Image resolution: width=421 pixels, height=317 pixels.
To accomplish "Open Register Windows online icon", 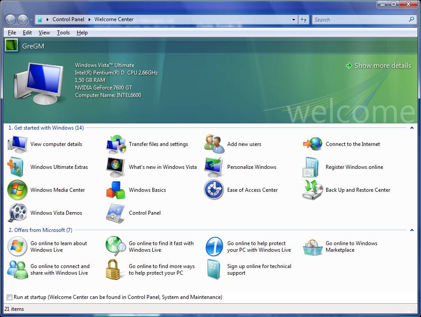I will [x=311, y=167].
